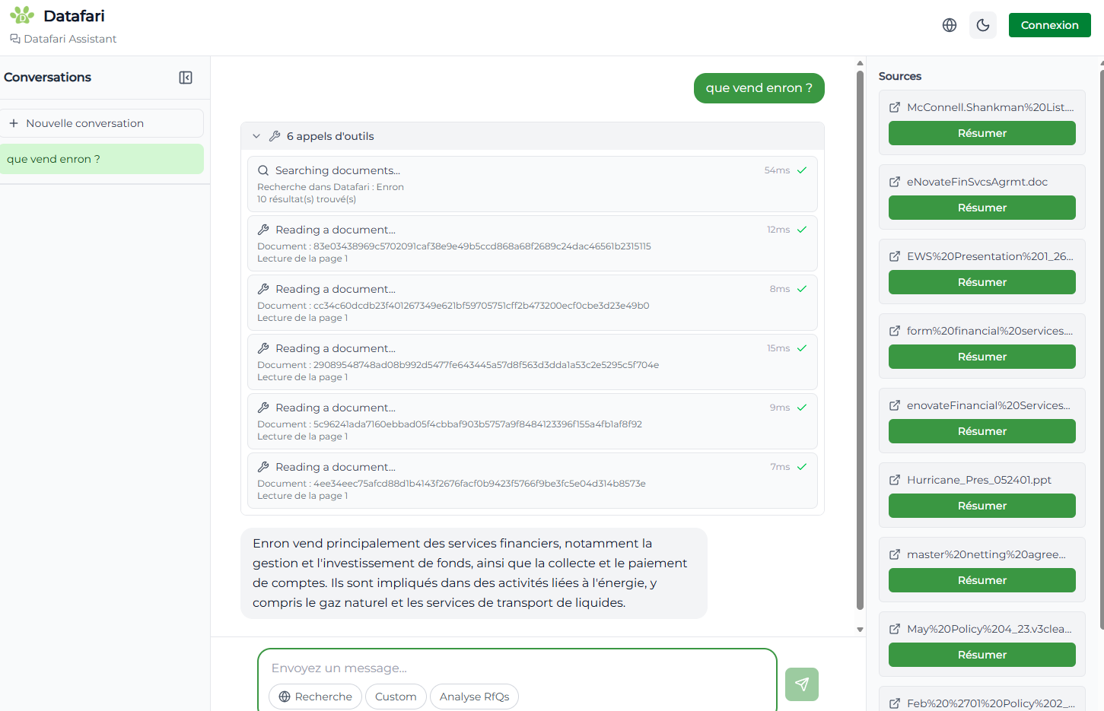This screenshot has height=711, width=1104.
Task: Click wrench icon beside 6 appels d'outils
Action: [275, 136]
